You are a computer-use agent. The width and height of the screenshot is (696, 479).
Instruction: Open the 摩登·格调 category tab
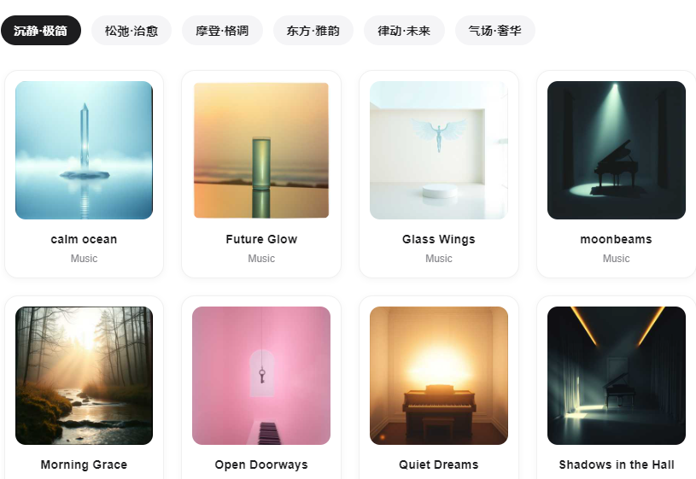[x=222, y=31]
